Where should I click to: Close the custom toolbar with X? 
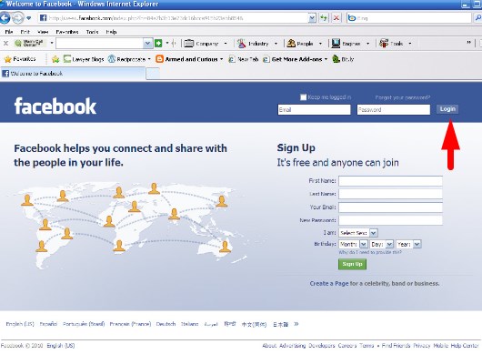(x=5, y=44)
